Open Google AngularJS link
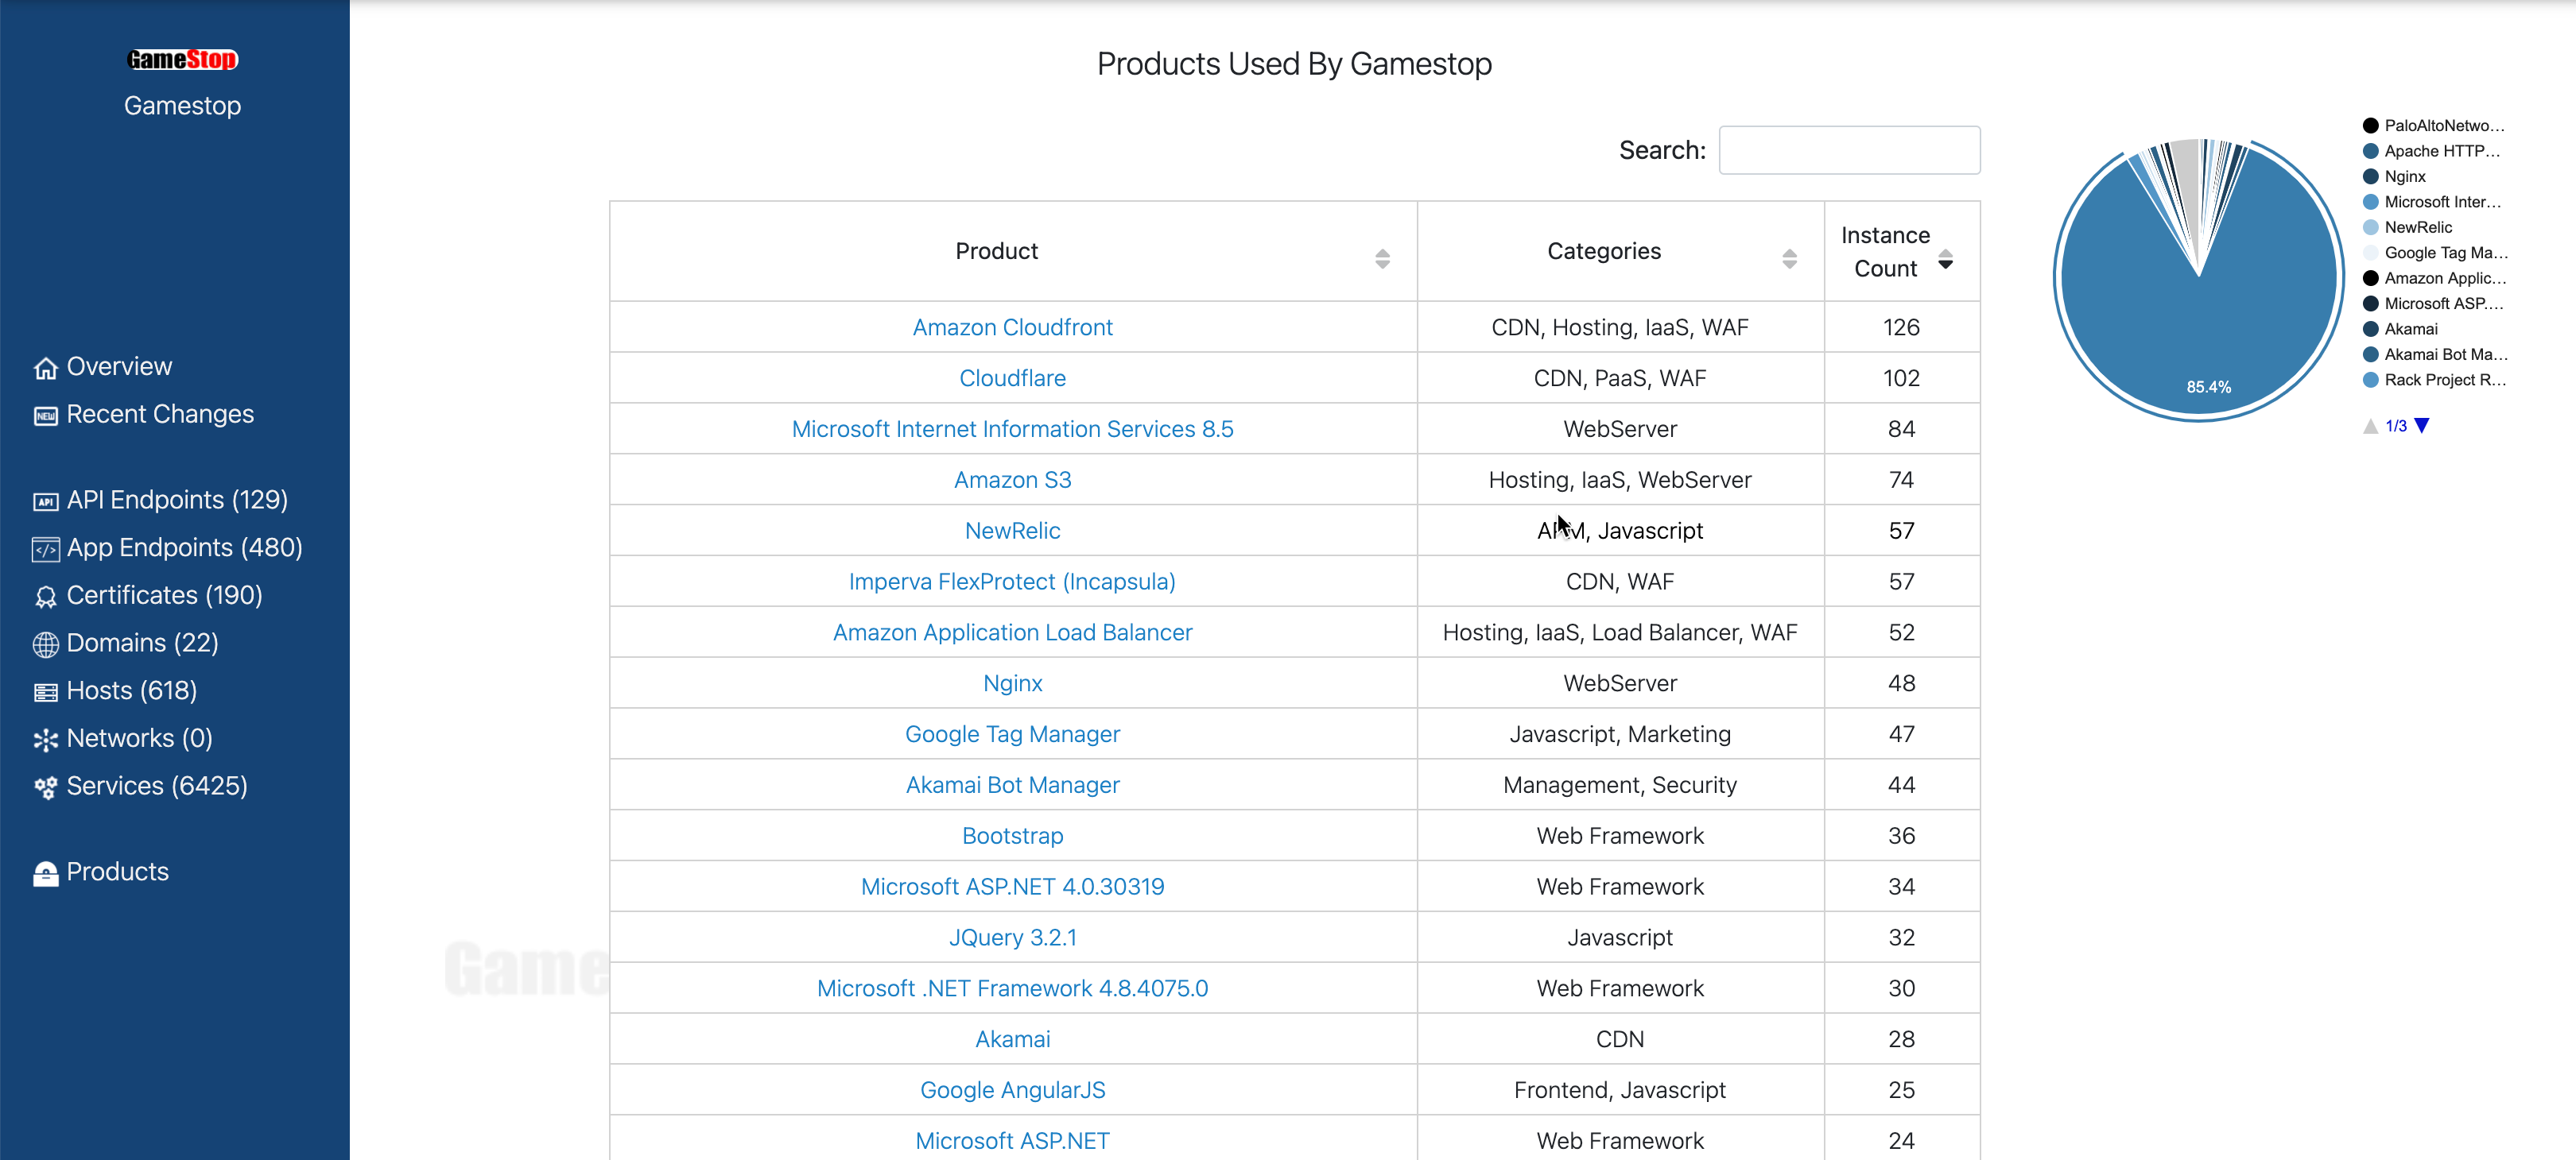This screenshot has height=1160, width=2576. point(1012,1091)
